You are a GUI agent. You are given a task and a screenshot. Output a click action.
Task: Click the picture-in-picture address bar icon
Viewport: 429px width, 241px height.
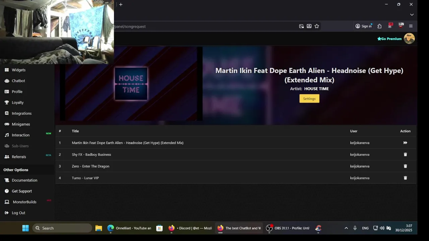pos(301,26)
